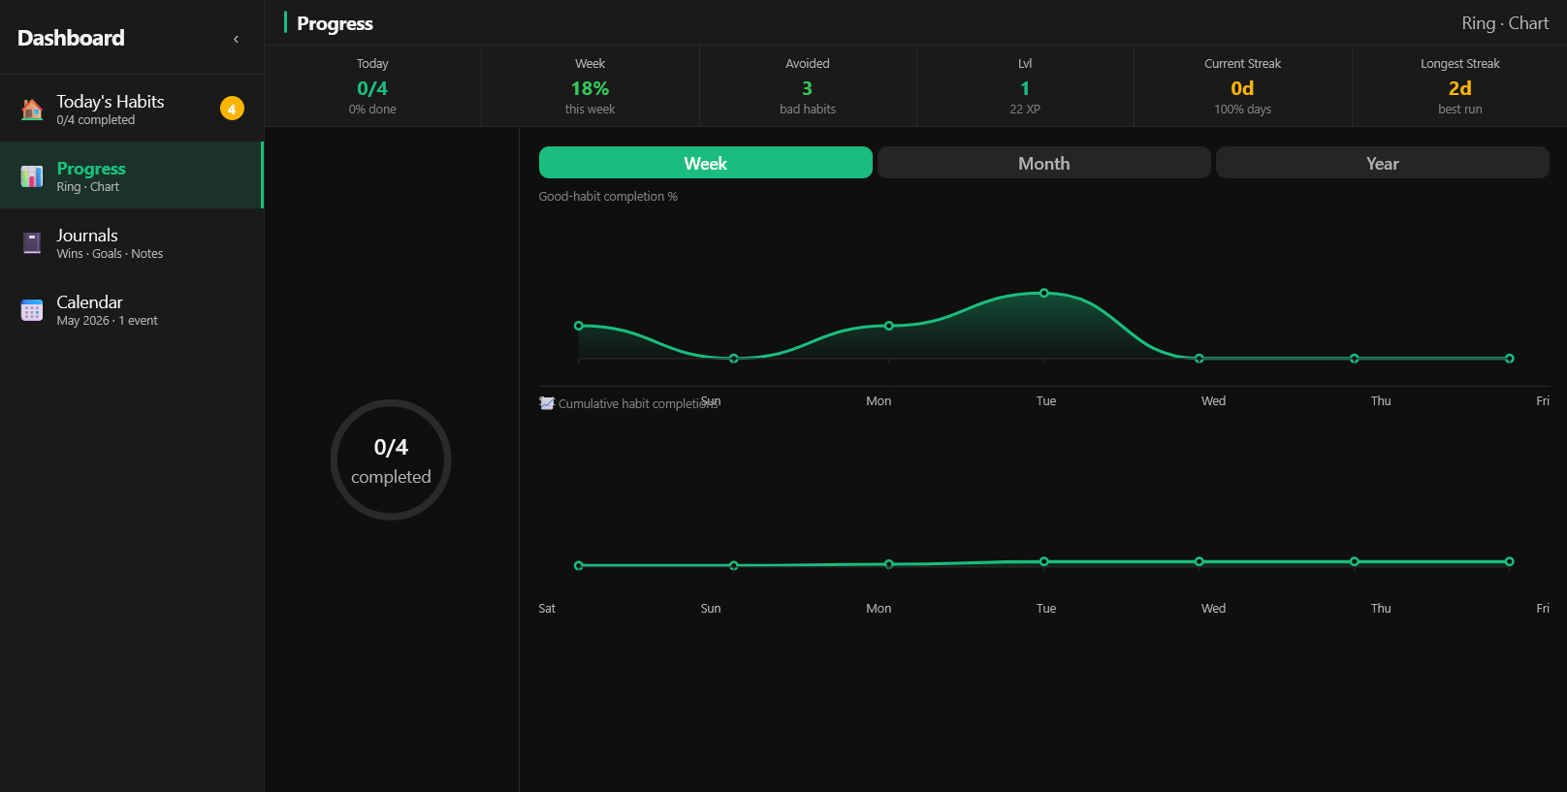This screenshot has height=792, width=1567.
Task: Click the 0/4 completed progress ring
Action: [391, 459]
